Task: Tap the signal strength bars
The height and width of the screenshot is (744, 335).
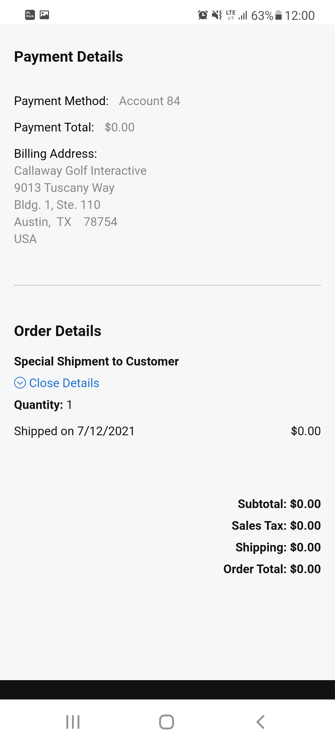Action: [243, 15]
